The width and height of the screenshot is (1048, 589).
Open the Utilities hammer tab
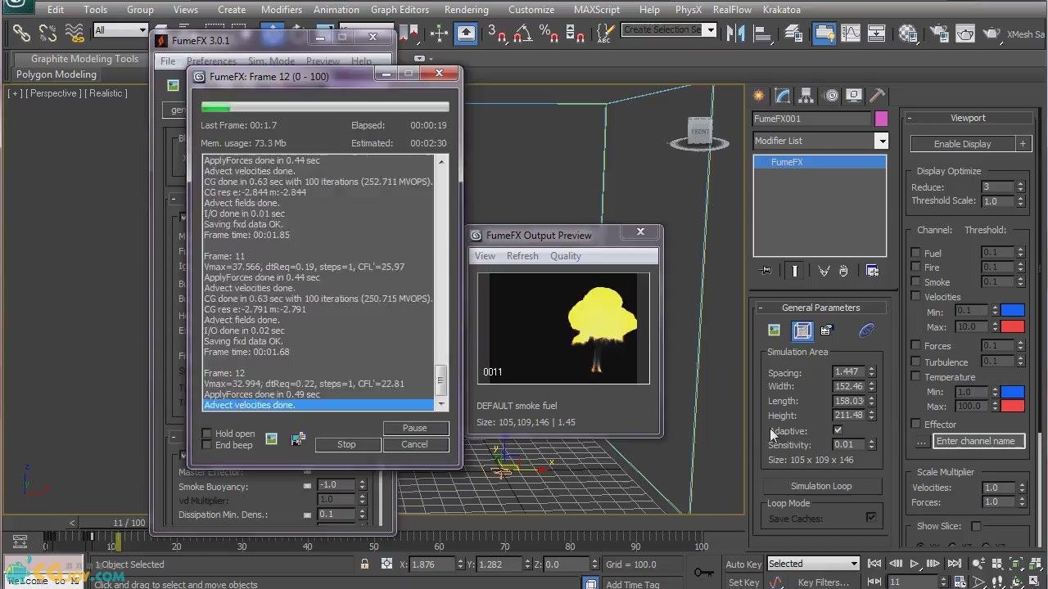[877, 95]
